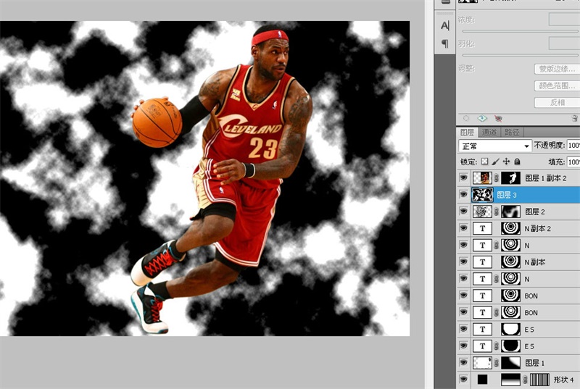580x389 pixels.
Task: Hide layer 图层 1 副本 2
Action: click(x=464, y=177)
